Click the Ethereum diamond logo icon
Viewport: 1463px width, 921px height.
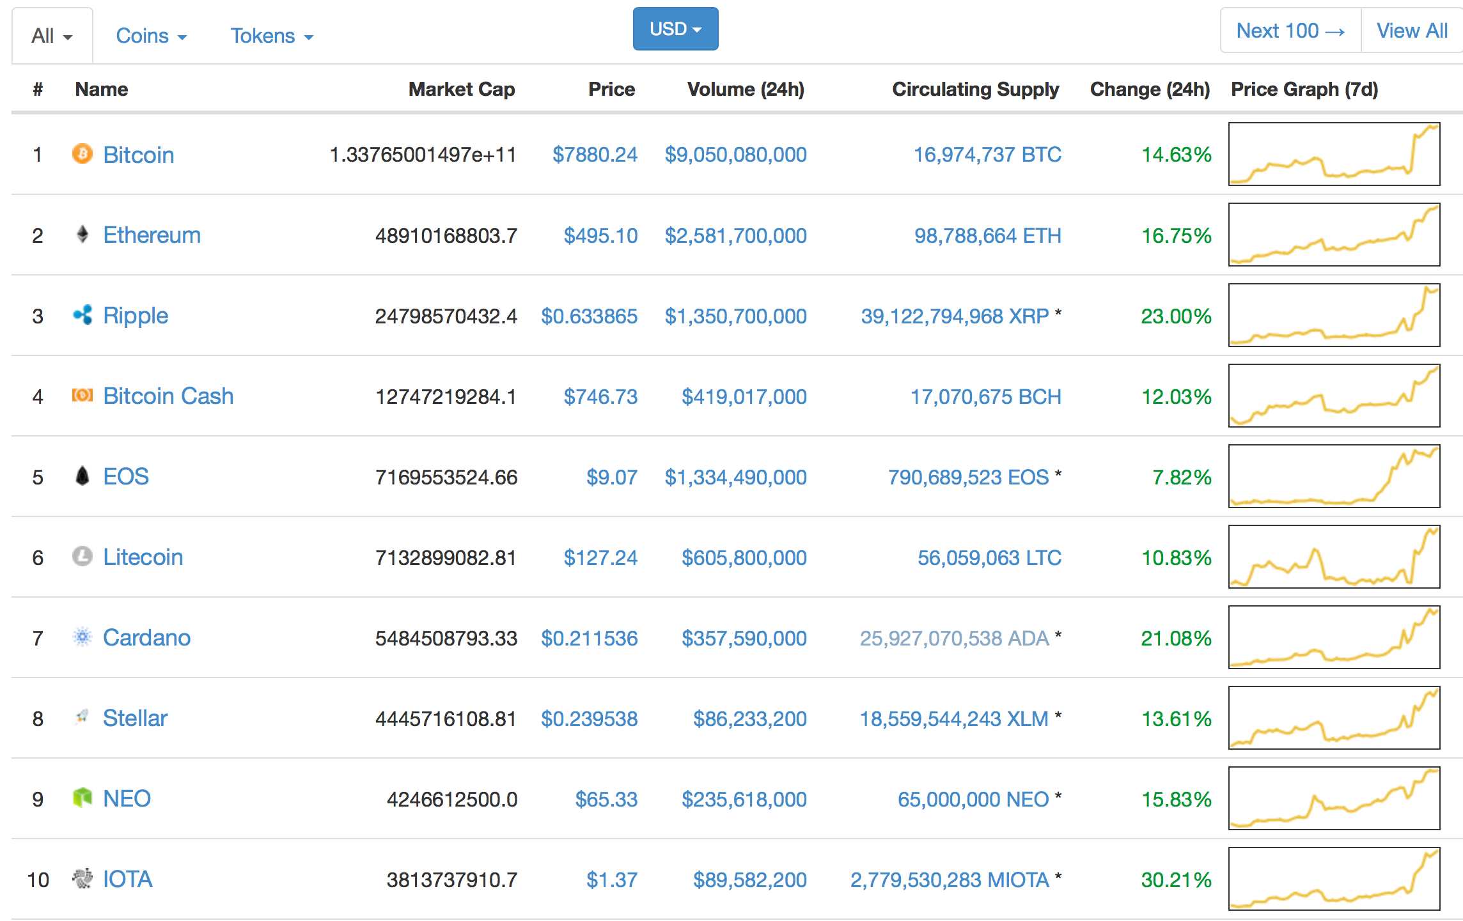point(82,235)
